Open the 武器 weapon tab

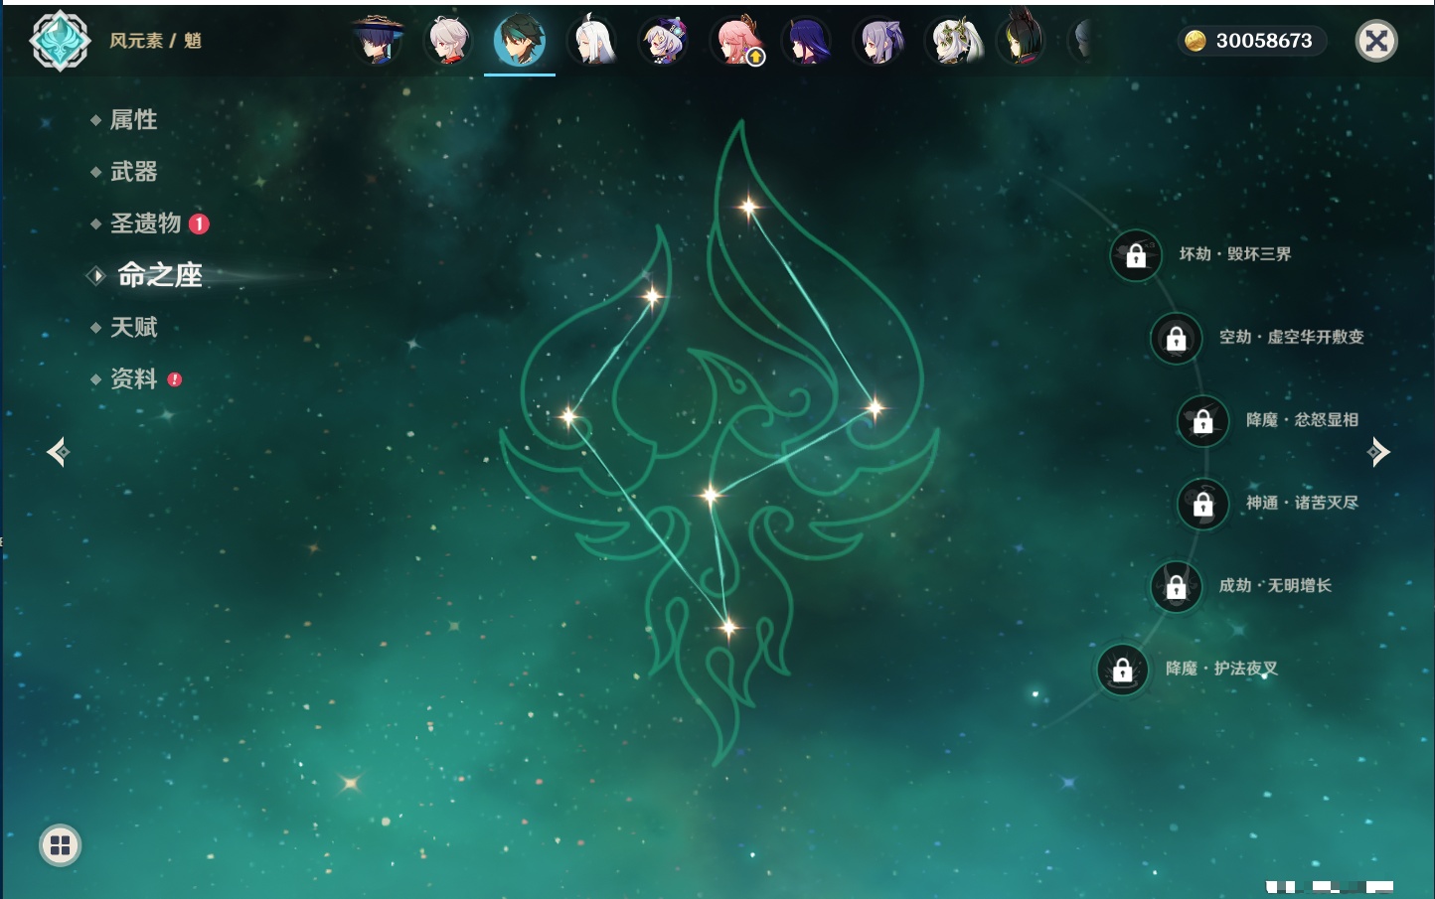point(133,172)
